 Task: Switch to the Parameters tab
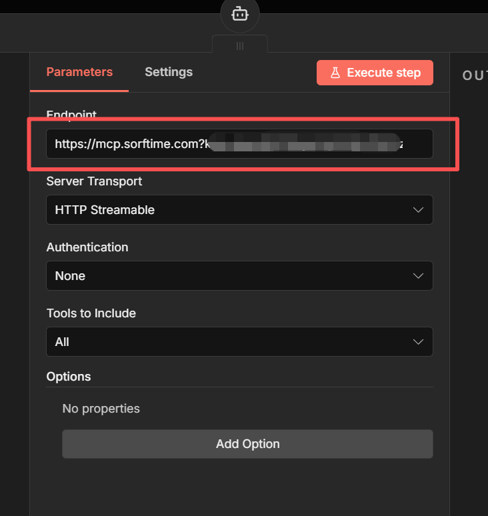coord(79,72)
